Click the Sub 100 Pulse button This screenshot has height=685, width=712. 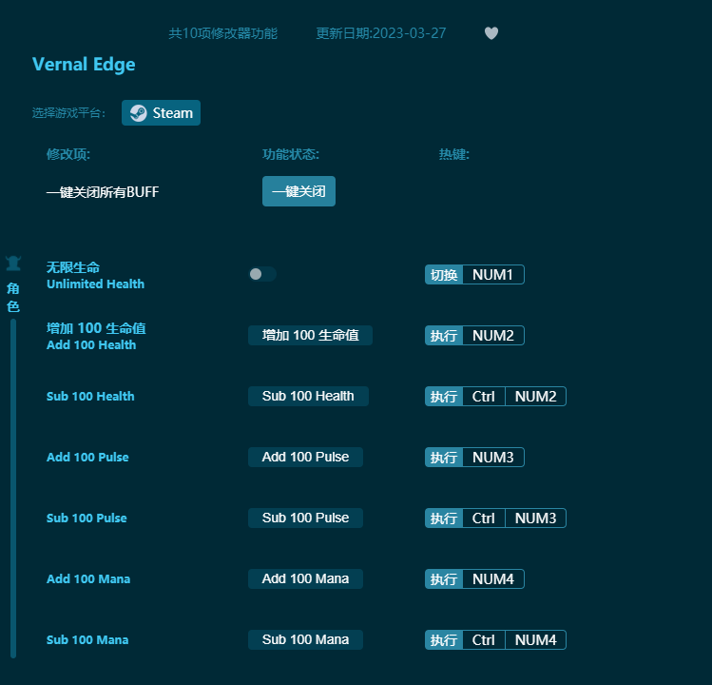click(305, 519)
